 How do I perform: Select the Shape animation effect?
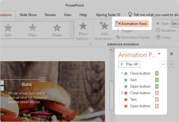(57, 30)
